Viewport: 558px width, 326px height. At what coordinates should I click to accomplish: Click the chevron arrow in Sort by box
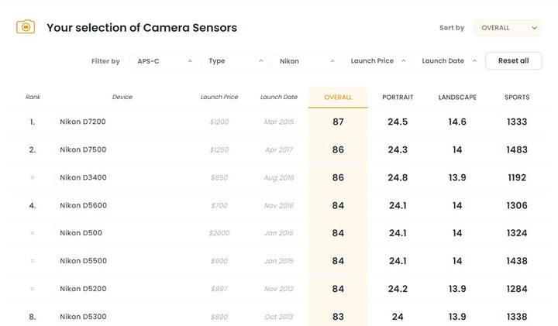click(x=534, y=28)
